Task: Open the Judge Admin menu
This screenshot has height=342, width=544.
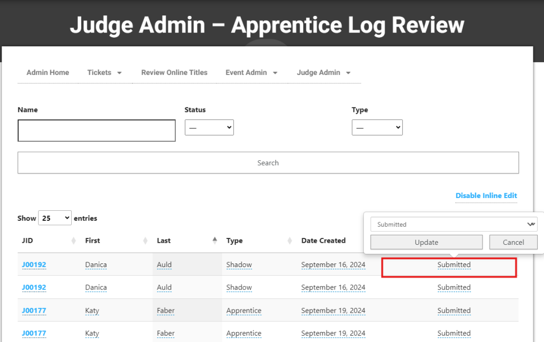Action: tap(323, 73)
